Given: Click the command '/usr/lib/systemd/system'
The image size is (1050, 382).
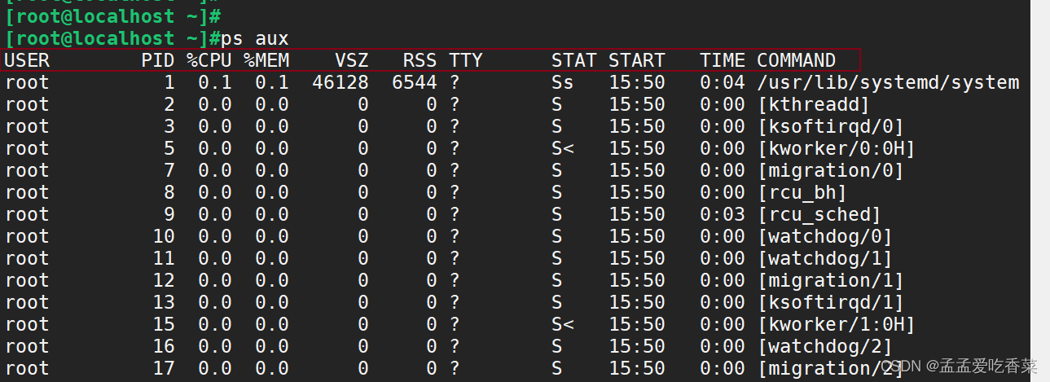Looking at the screenshot, I should coord(888,82).
